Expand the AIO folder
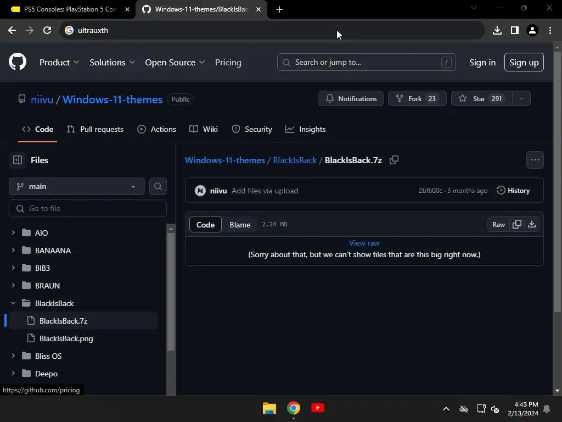The image size is (562, 422). click(13, 232)
